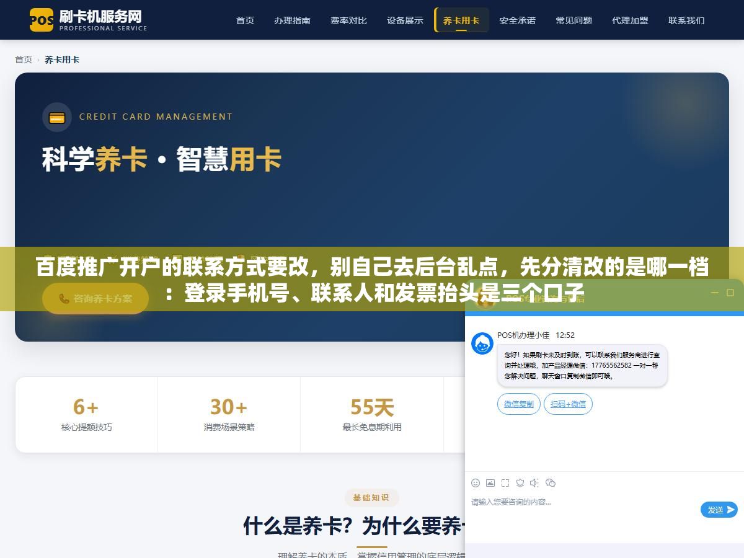Click the 6+ 核心提额技巧 stat card

point(87,415)
